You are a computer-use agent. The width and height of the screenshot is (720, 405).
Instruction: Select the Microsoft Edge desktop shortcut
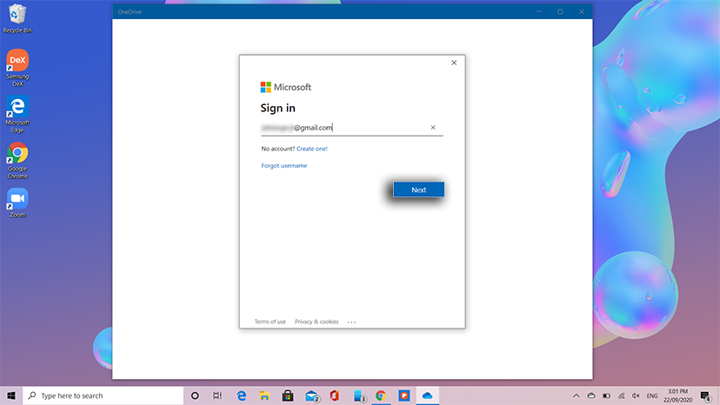[x=17, y=115]
